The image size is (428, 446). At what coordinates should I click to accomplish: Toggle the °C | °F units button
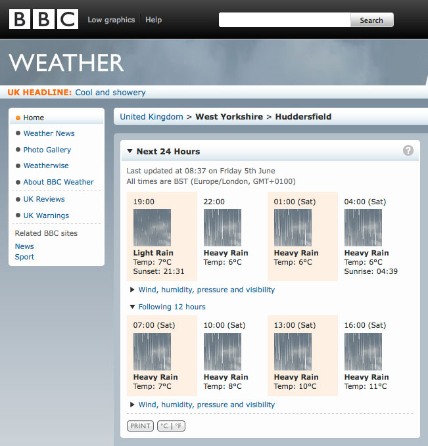tap(171, 426)
